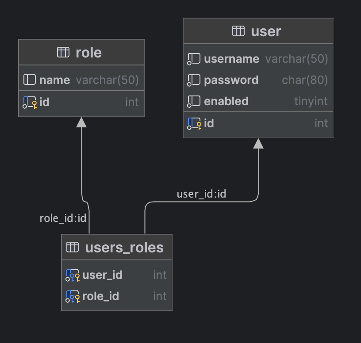
Task: Select the users_roles table title
Action: coord(125,248)
